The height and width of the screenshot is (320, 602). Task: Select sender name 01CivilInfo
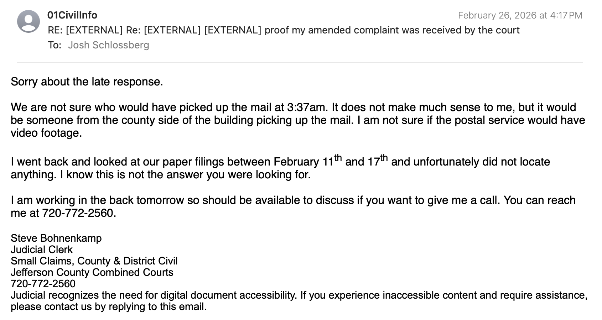coord(72,15)
